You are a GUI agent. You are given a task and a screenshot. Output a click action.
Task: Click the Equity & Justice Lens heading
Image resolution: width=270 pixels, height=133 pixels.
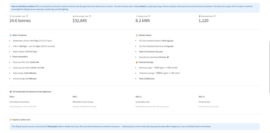(x=21, y=120)
